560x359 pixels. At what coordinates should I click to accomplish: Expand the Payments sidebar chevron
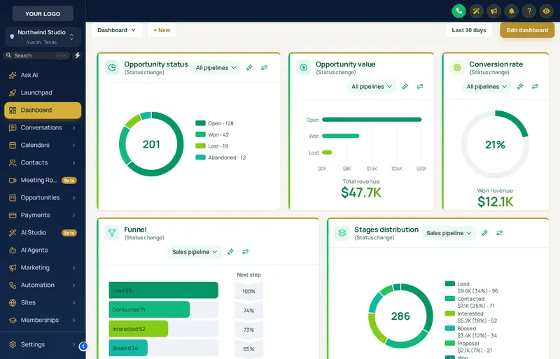click(x=74, y=215)
